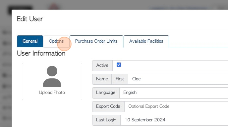Open the Available Facilities tab

click(x=146, y=41)
